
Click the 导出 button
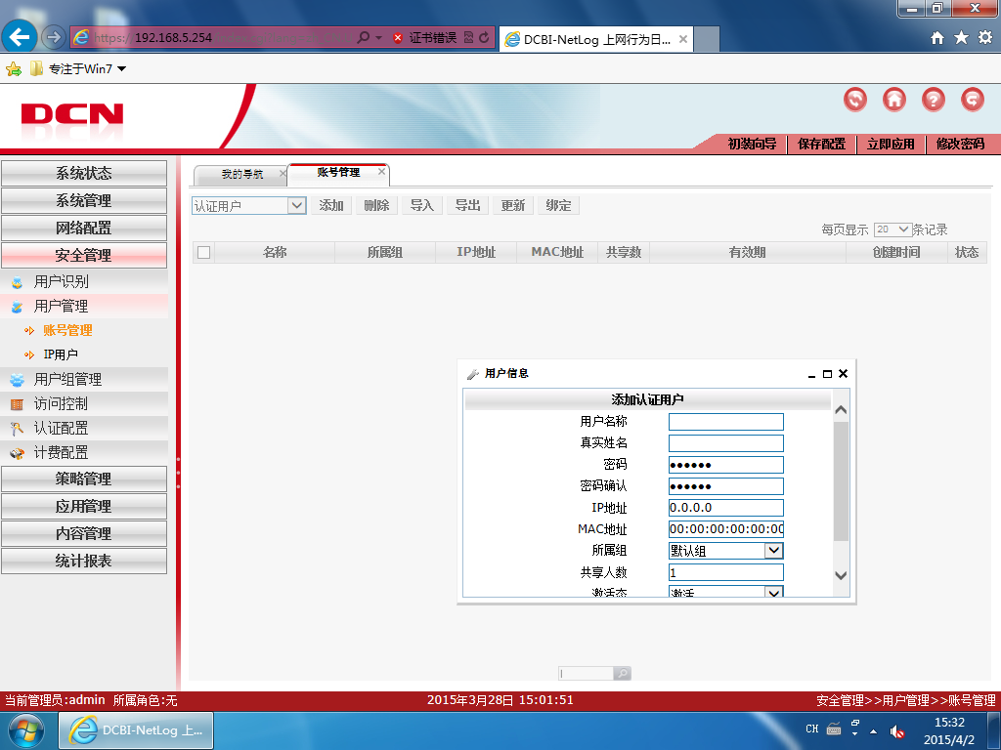(x=467, y=205)
